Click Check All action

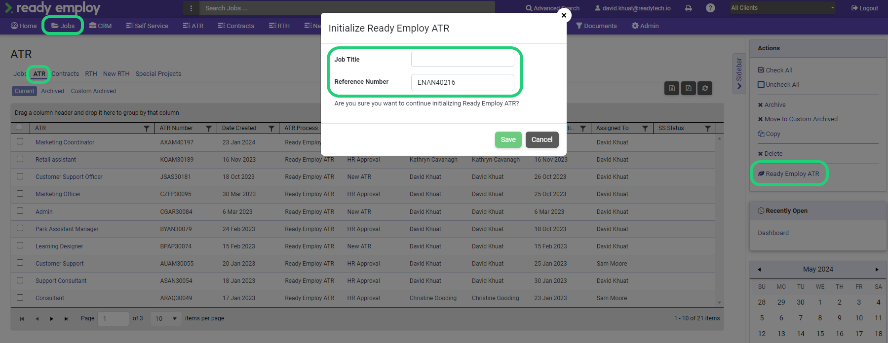[x=775, y=70]
